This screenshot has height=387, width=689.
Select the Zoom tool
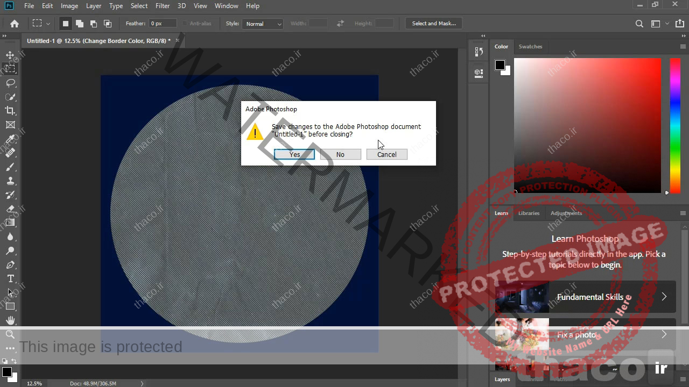click(10, 334)
